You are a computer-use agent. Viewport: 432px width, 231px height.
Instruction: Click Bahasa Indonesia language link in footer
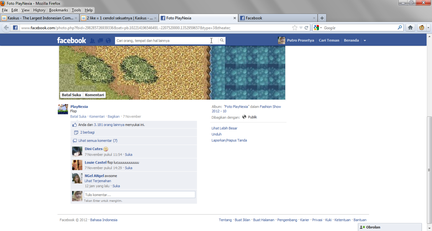point(104,220)
